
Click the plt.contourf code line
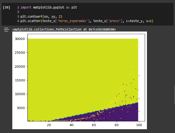[41, 16]
